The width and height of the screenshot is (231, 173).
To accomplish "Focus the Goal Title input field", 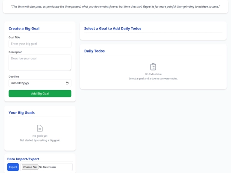I will [x=40, y=44].
